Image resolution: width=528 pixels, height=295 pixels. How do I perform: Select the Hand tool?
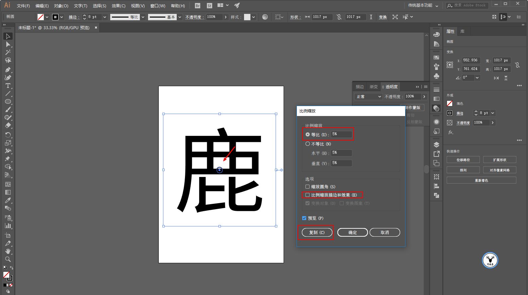point(8,251)
